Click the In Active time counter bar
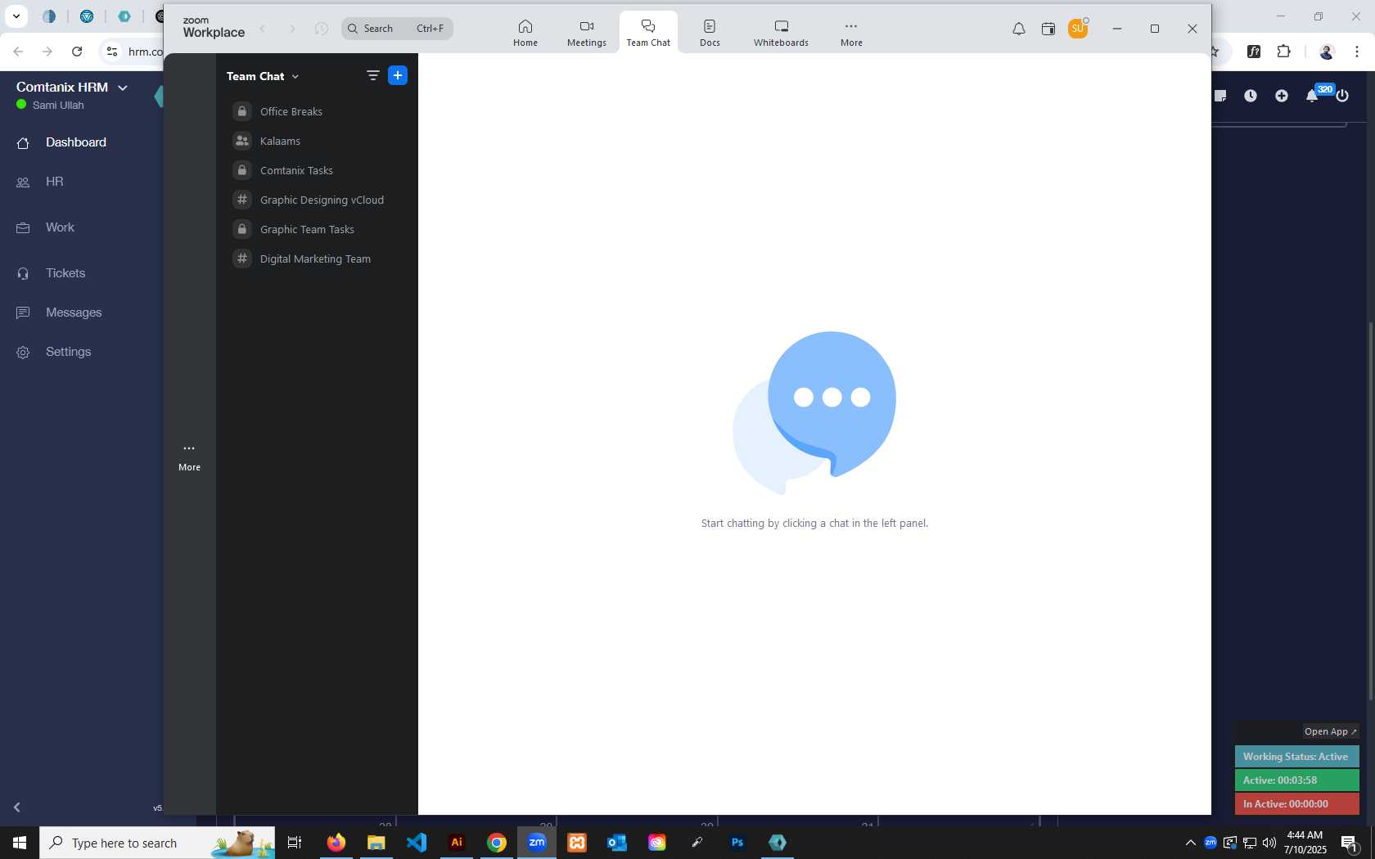The height and width of the screenshot is (859, 1375). [1296, 804]
